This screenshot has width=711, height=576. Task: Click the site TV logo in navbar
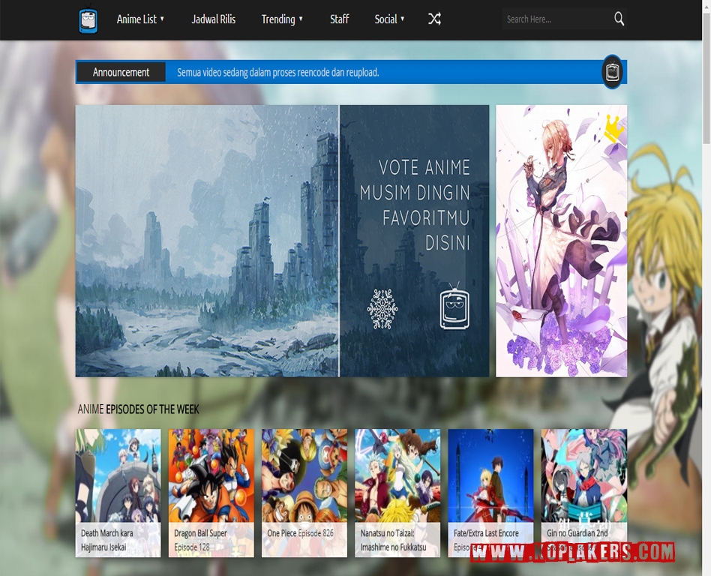(x=88, y=19)
